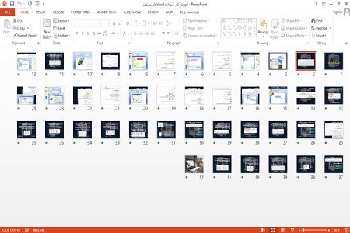Click the Format Painter icon

15,36
